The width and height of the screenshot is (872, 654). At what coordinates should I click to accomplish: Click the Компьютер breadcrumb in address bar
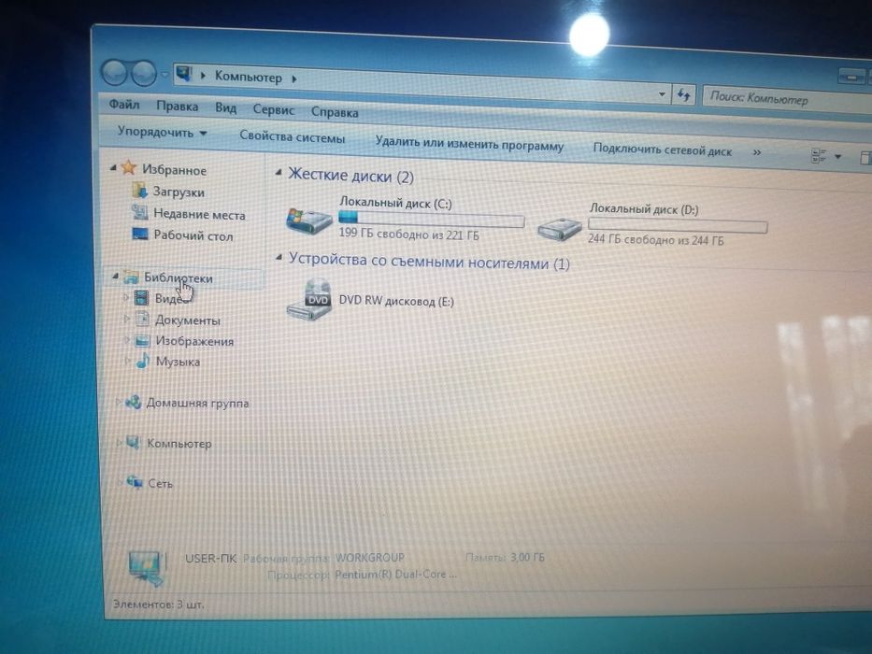[248, 77]
